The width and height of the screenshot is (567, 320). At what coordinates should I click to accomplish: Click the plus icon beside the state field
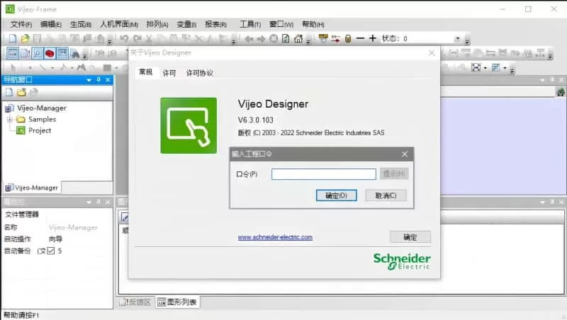(373, 38)
